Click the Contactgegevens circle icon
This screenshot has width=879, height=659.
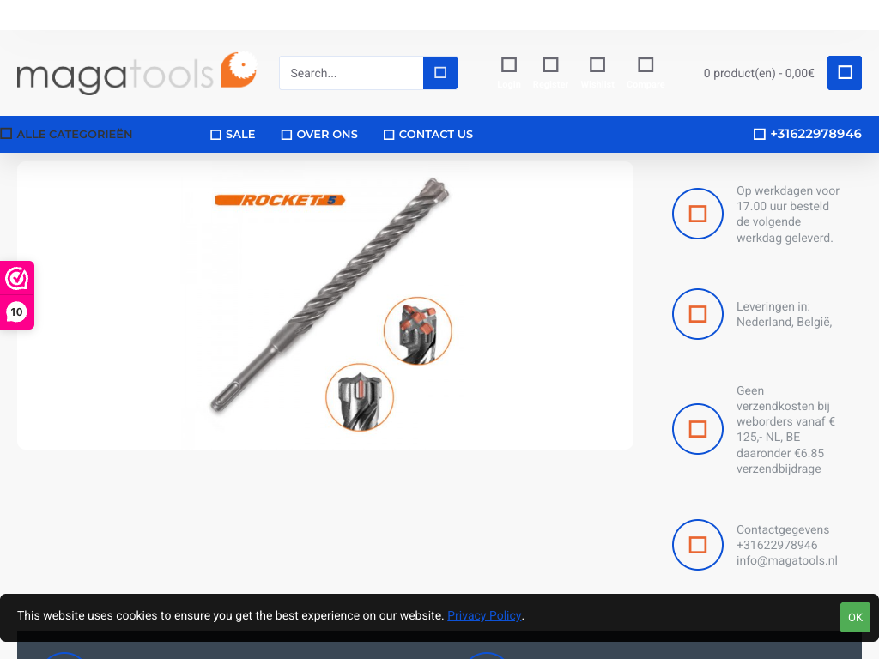tap(697, 545)
